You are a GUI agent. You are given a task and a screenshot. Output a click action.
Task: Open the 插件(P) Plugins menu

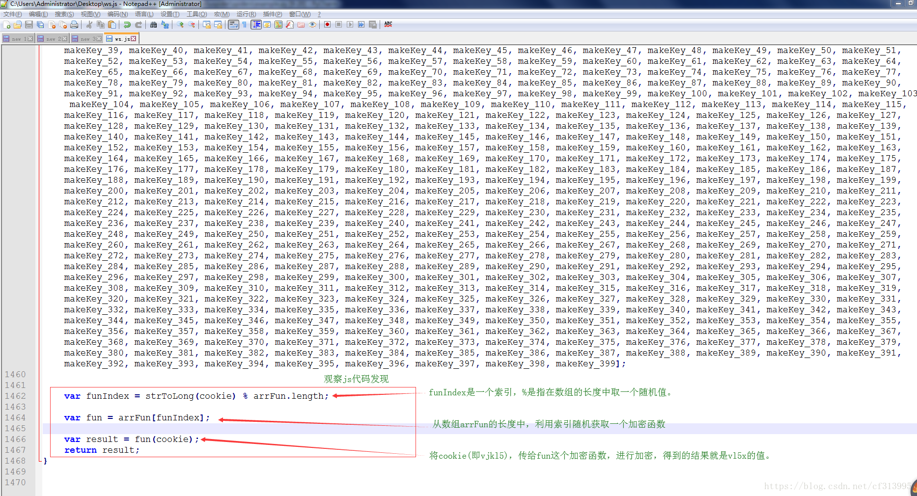point(273,14)
